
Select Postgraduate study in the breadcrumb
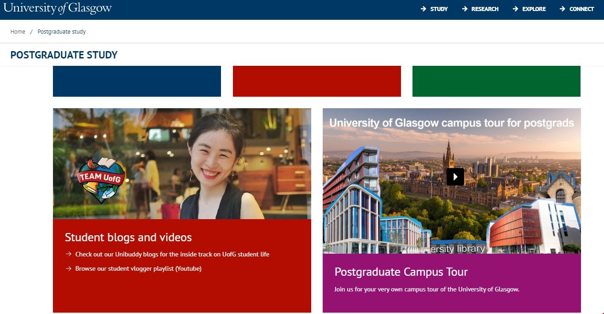click(x=61, y=31)
